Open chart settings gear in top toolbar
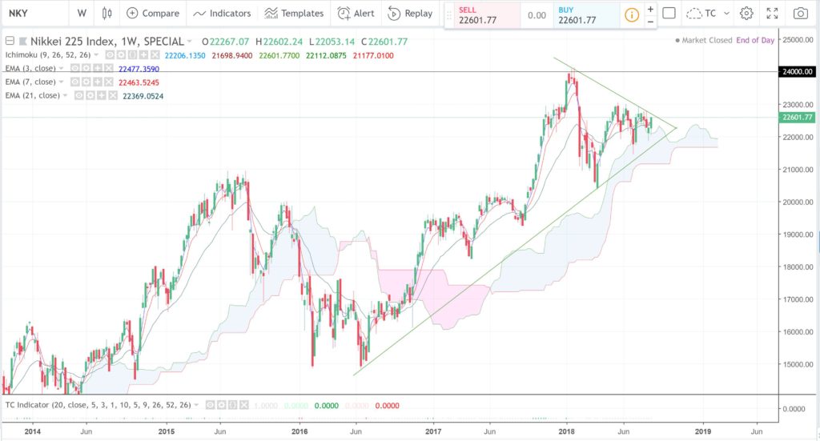This screenshot has height=441, width=820. [746, 14]
